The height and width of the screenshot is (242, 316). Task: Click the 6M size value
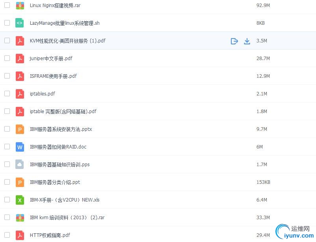(x=260, y=147)
